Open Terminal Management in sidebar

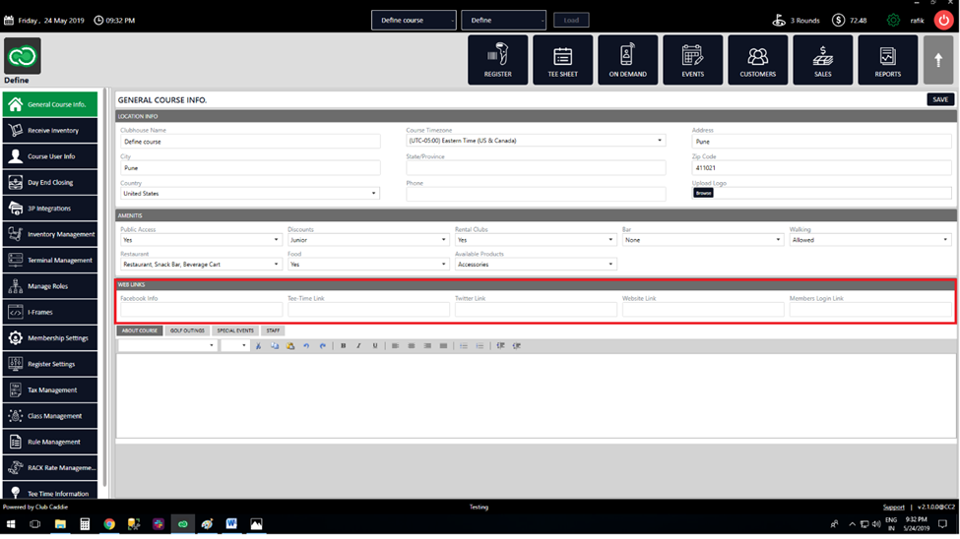click(50, 260)
